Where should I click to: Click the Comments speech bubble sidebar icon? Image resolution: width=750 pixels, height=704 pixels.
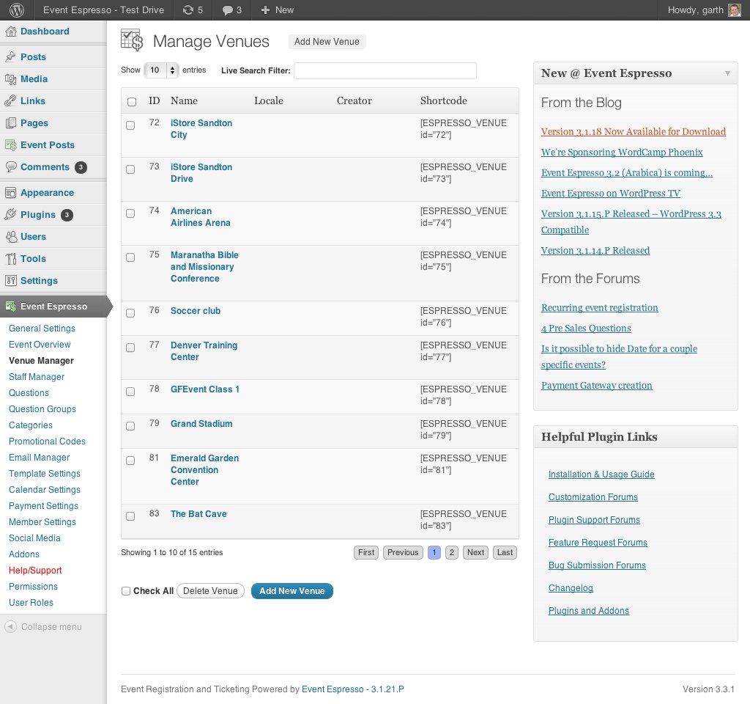coord(10,166)
